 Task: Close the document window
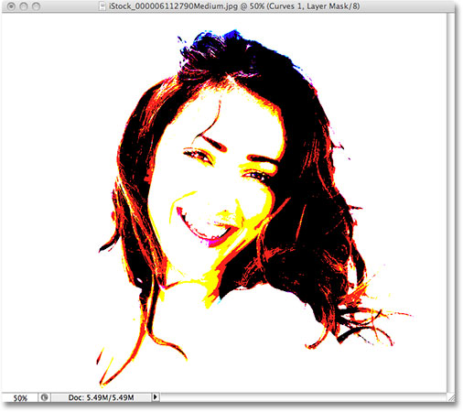point(11,6)
